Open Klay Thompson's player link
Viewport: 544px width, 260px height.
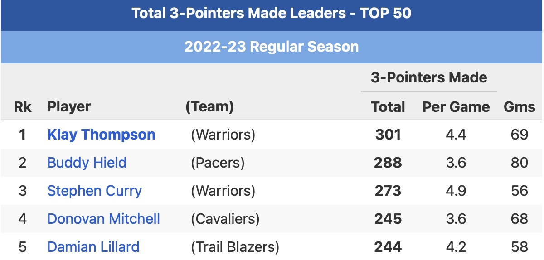point(101,135)
